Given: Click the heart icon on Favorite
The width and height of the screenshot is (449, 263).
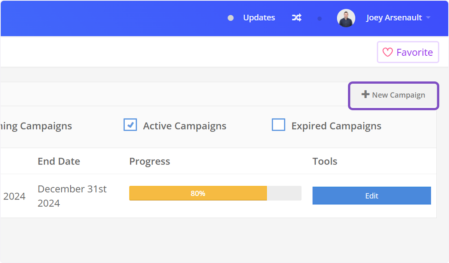Looking at the screenshot, I should pos(388,52).
